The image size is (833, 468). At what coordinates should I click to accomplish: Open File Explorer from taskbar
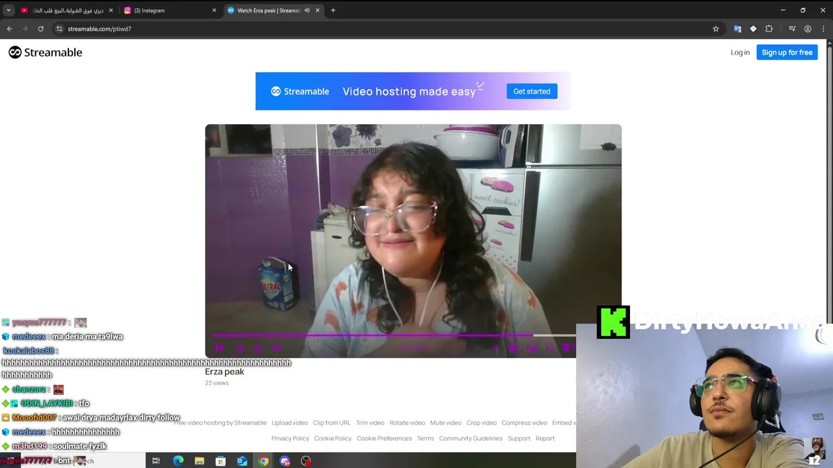pos(199,461)
